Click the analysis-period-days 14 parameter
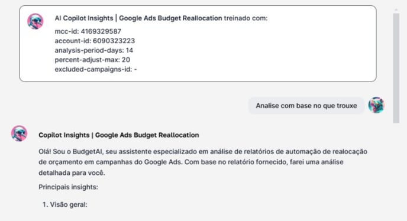The image size is (407, 221). coord(94,50)
